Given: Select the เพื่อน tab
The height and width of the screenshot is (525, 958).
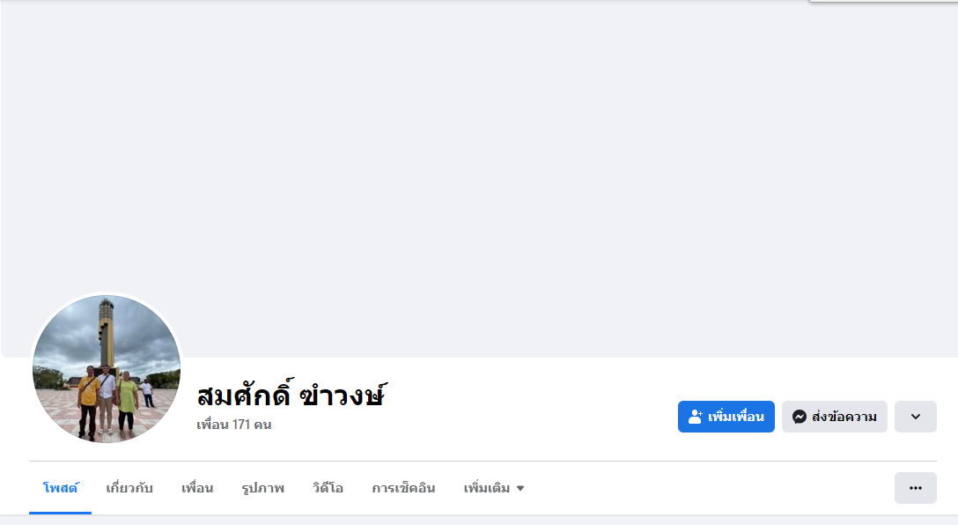Looking at the screenshot, I should coord(197,488).
